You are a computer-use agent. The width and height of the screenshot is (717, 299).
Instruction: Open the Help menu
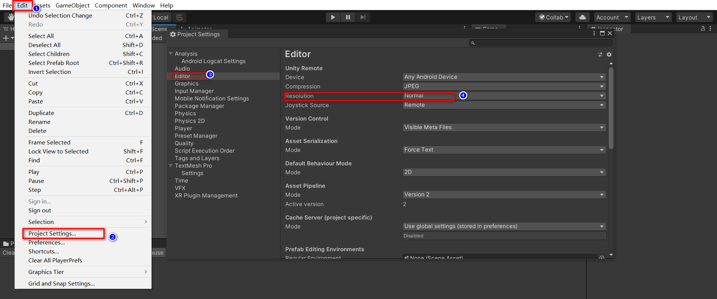tap(167, 5)
